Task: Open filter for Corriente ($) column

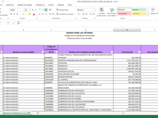Action: tap(139, 52)
